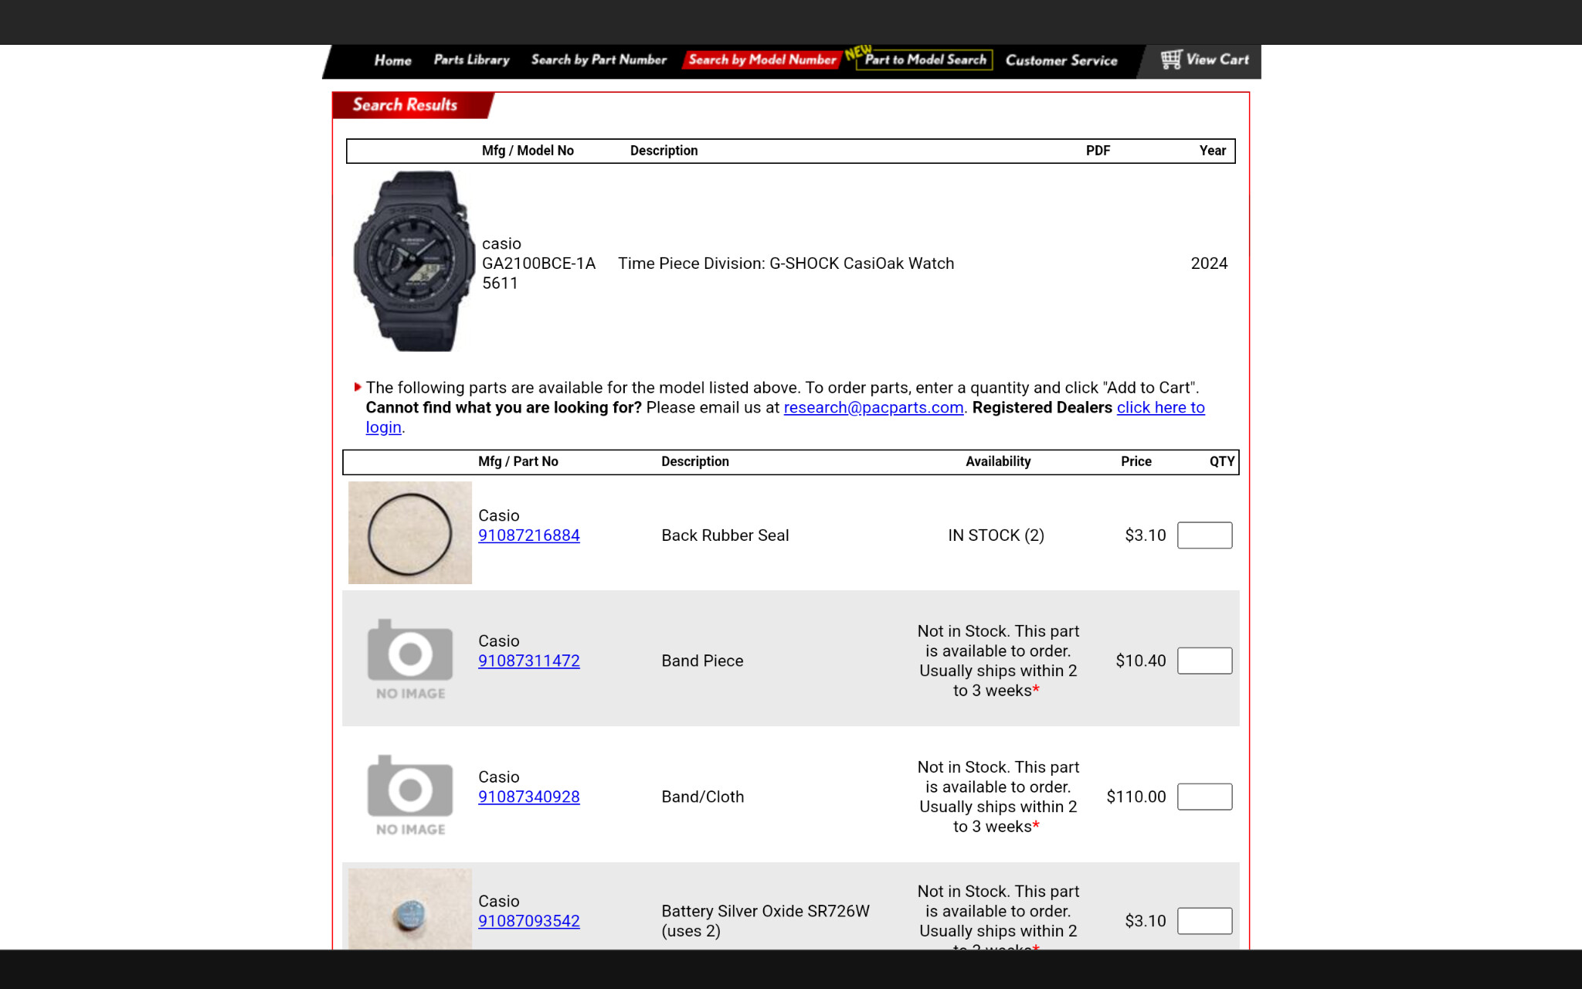
Task: Click the model number GA2100BCE-1A text
Action: click(538, 263)
